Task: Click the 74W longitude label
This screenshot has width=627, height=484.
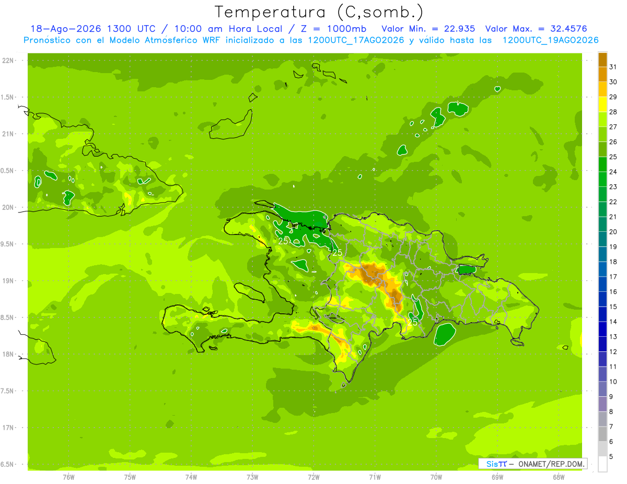Action: click(191, 477)
